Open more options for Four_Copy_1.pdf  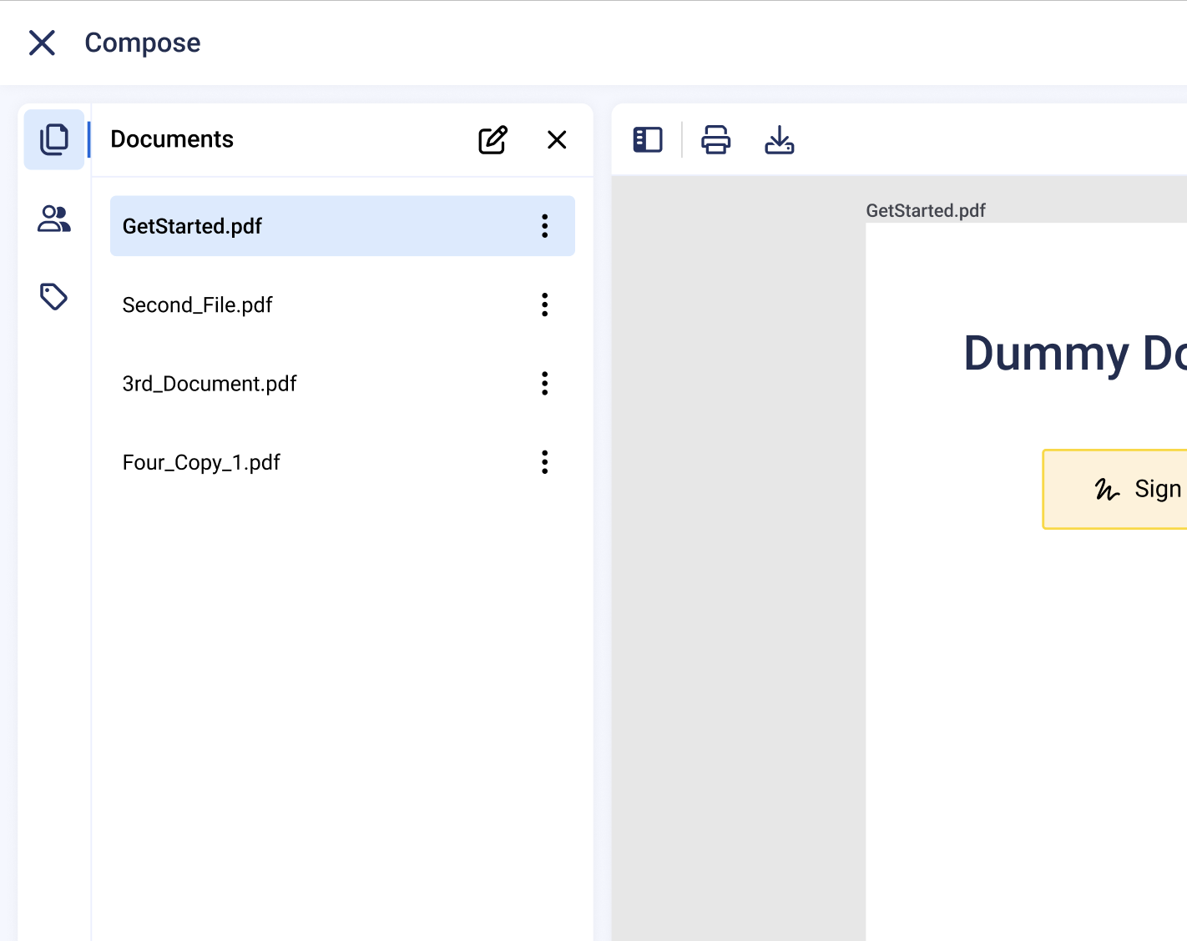[x=544, y=462]
